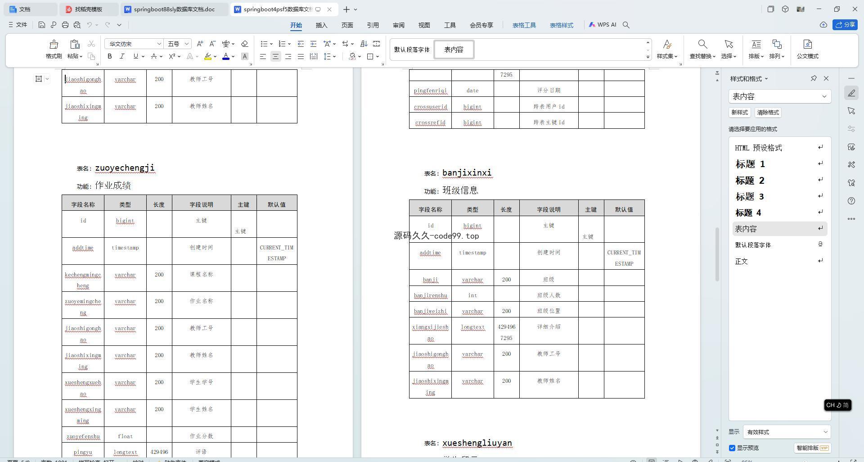Viewport: 864px width, 462px height.
Task: Click the WPS AI button
Action: (603, 25)
